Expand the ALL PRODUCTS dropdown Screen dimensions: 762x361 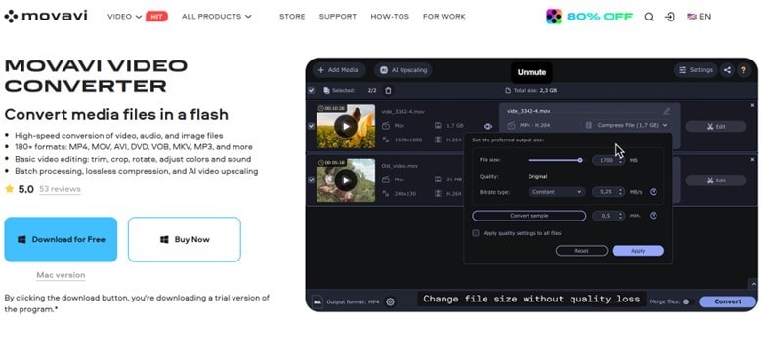click(217, 16)
